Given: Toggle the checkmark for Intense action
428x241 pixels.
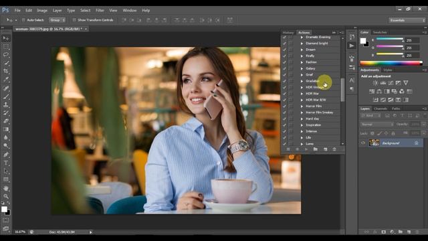Looking at the screenshot, I should [x=285, y=131].
